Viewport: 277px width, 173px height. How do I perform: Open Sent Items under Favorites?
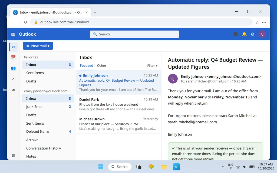click(x=48, y=73)
